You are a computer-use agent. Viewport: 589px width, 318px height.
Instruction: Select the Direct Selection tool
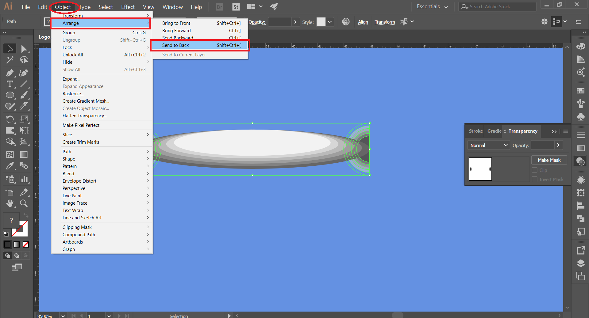pos(24,49)
